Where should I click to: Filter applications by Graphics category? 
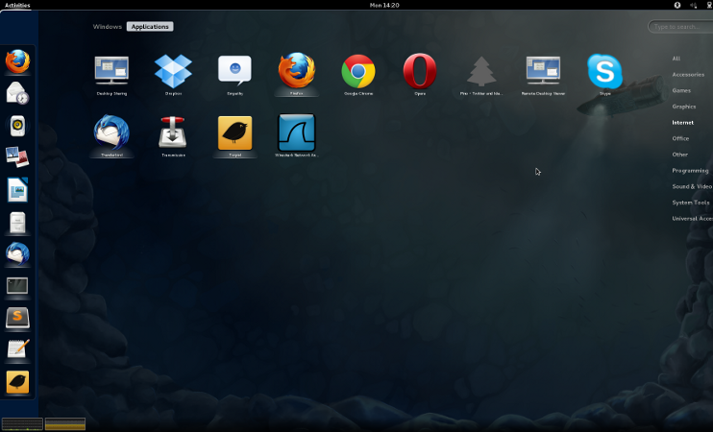click(x=684, y=107)
